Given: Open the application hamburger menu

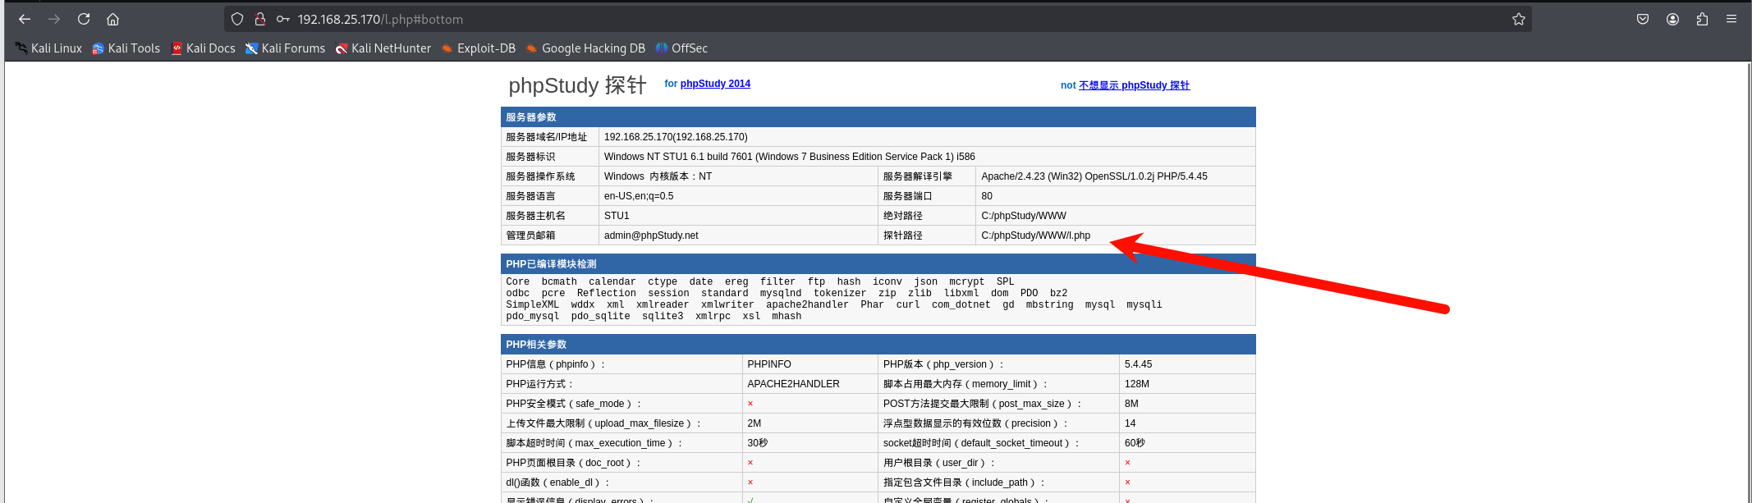Looking at the screenshot, I should 1731,19.
